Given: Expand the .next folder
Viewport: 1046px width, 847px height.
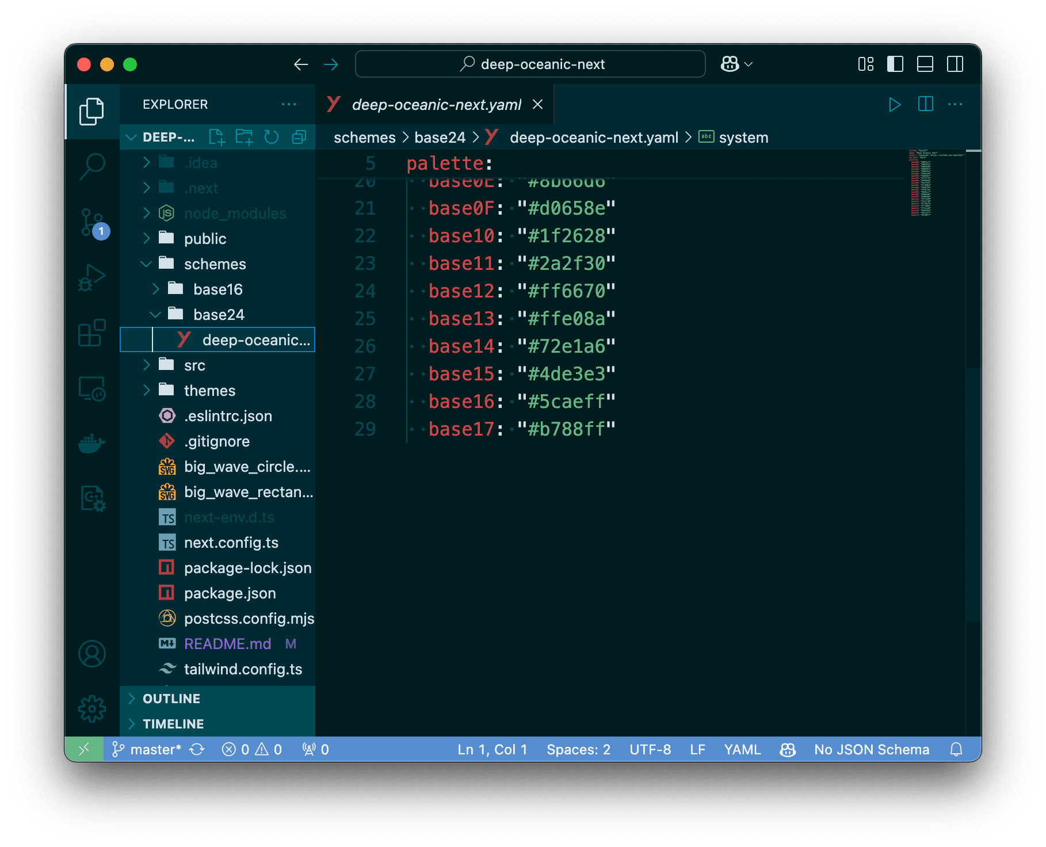Looking at the screenshot, I should pos(217,188).
